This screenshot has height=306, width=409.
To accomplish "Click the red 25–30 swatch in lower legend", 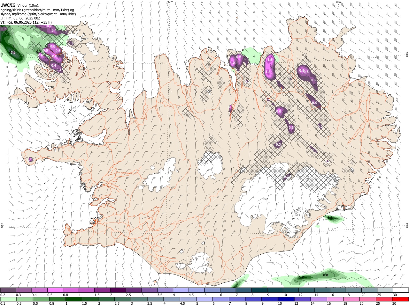I will click(383, 299).
